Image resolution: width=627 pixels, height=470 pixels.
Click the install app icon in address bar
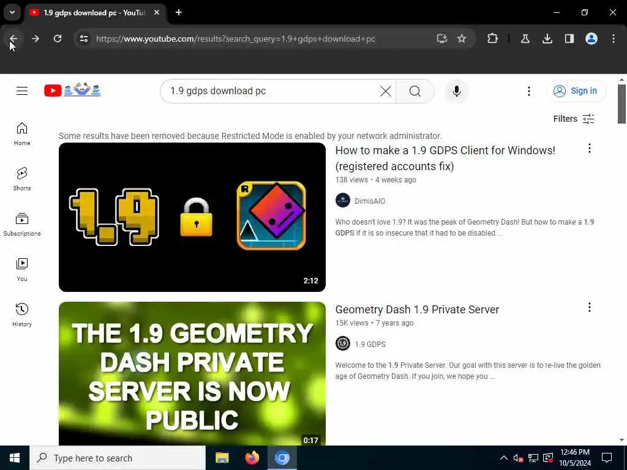441,39
